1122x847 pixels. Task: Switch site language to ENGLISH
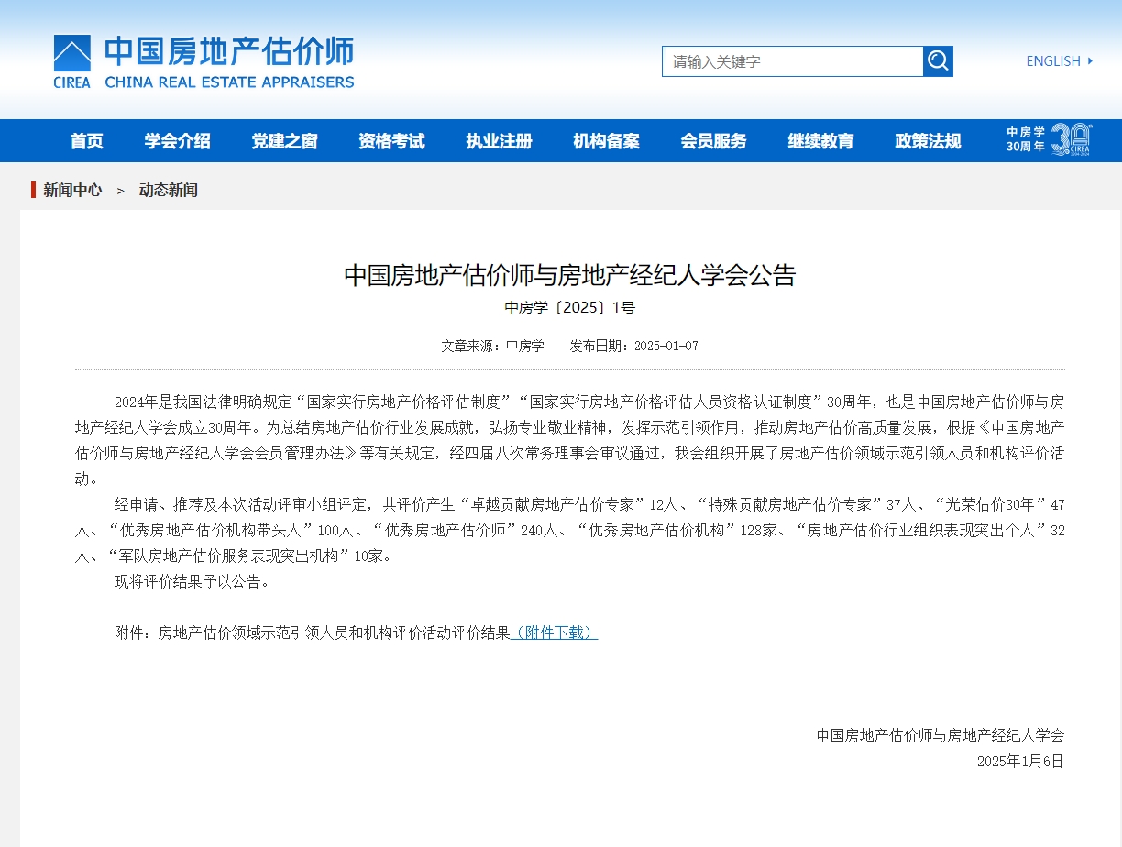(1053, 61)
